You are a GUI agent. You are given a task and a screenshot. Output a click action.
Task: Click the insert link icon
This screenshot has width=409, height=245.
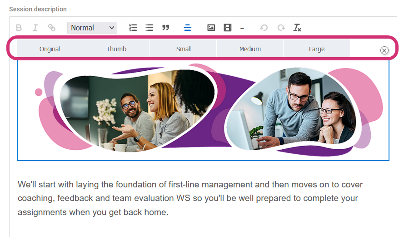tap(52, 28)
